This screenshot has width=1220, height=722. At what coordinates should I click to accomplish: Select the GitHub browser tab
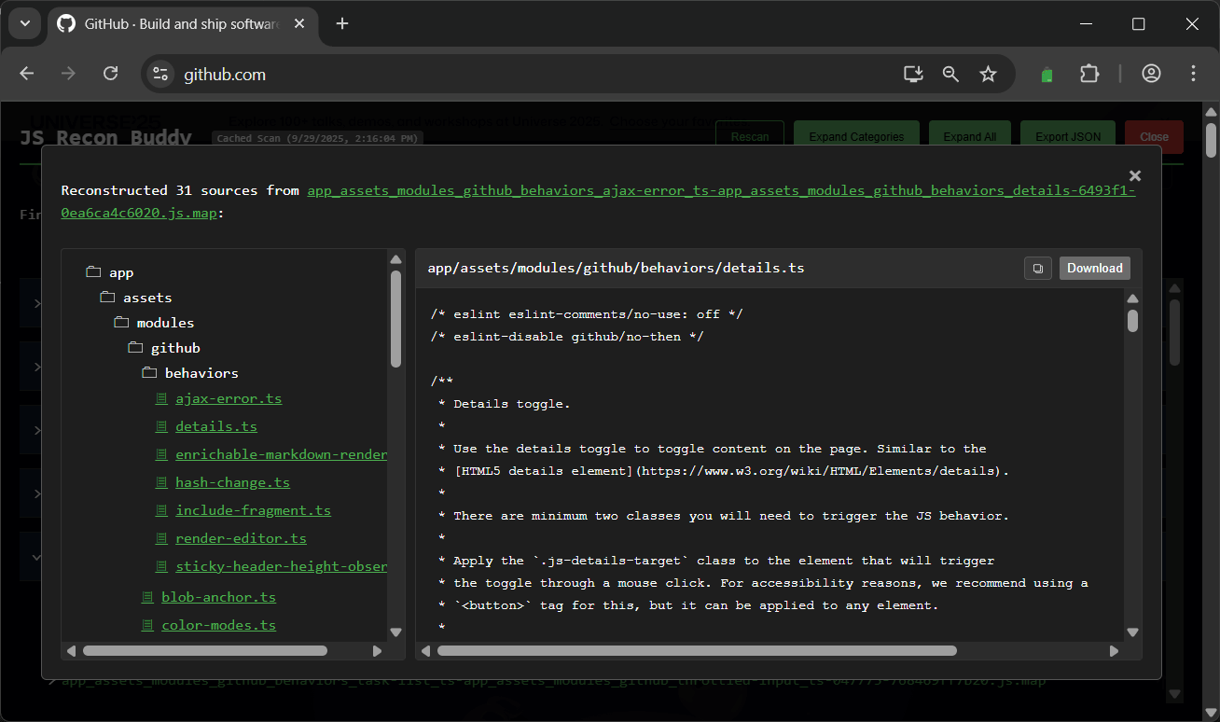[x=177, y=23]
